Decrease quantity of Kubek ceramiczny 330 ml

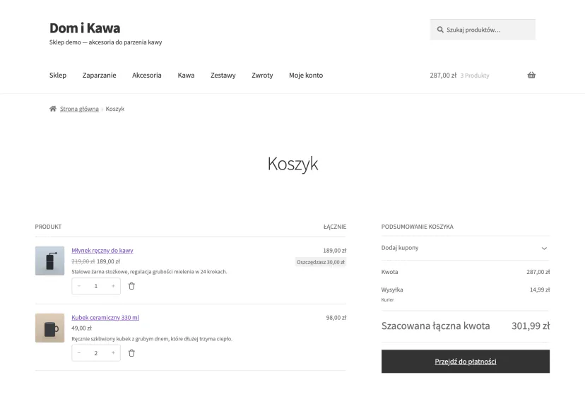79,353
